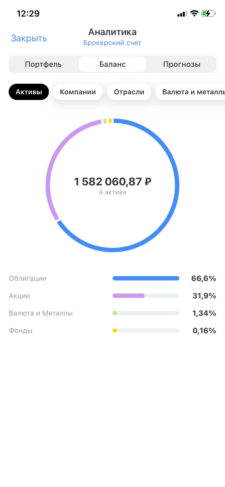Tap the cellular signal bars icon

coord(182,14)
